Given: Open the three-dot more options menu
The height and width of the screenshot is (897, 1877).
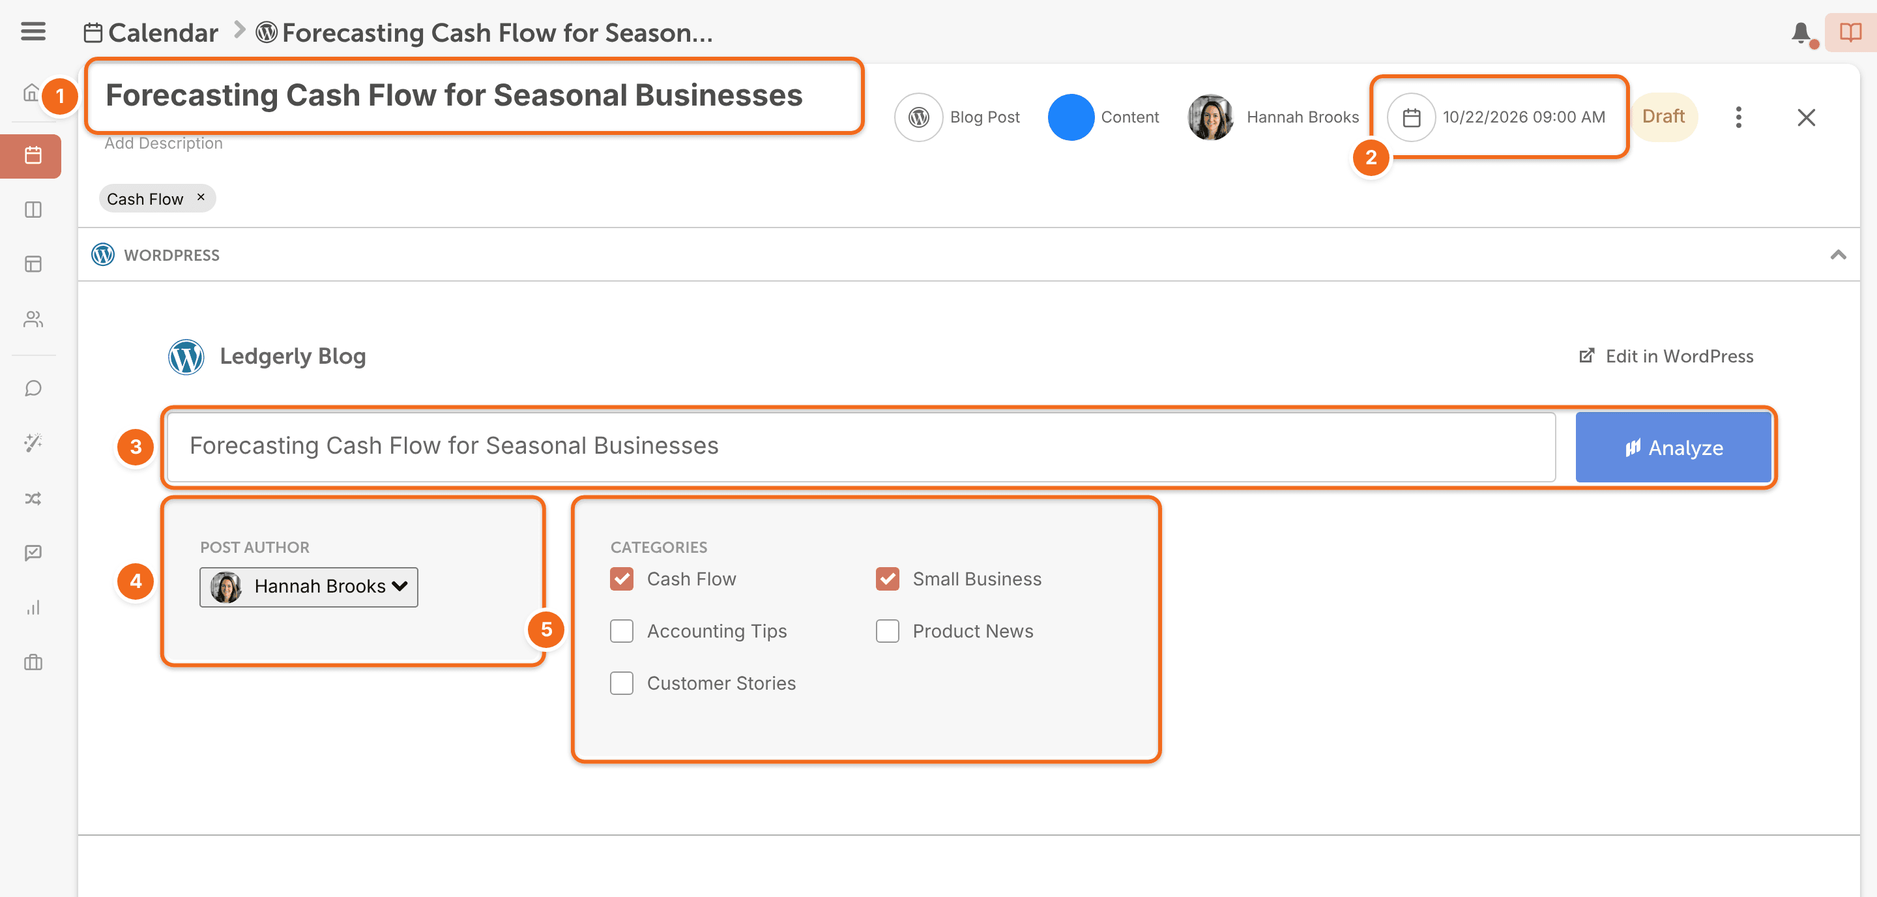Looking at the screenshot, I should pyautogui.click(x=1739, y=117).
